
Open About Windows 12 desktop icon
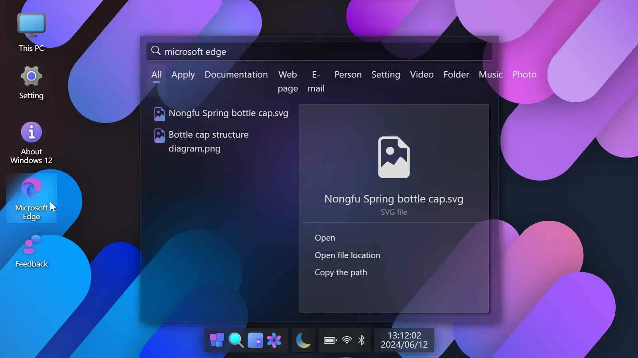tap(31, 143)
